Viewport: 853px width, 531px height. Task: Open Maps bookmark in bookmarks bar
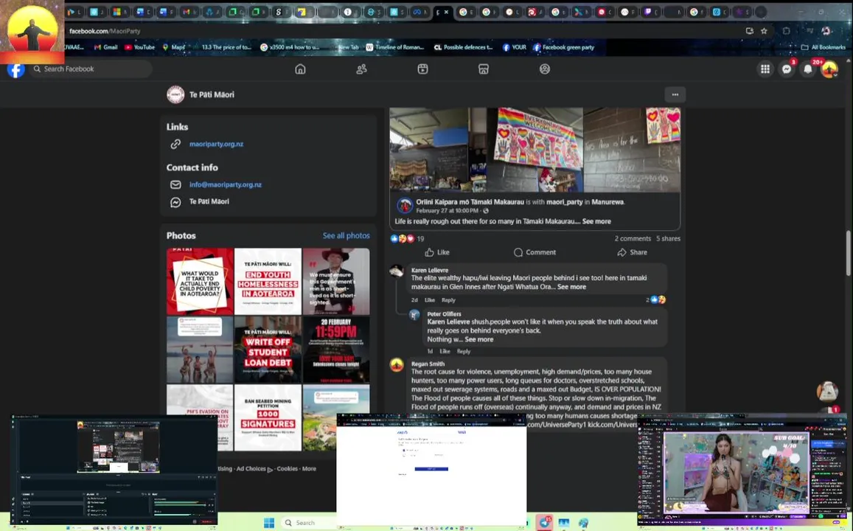(173, 47)
